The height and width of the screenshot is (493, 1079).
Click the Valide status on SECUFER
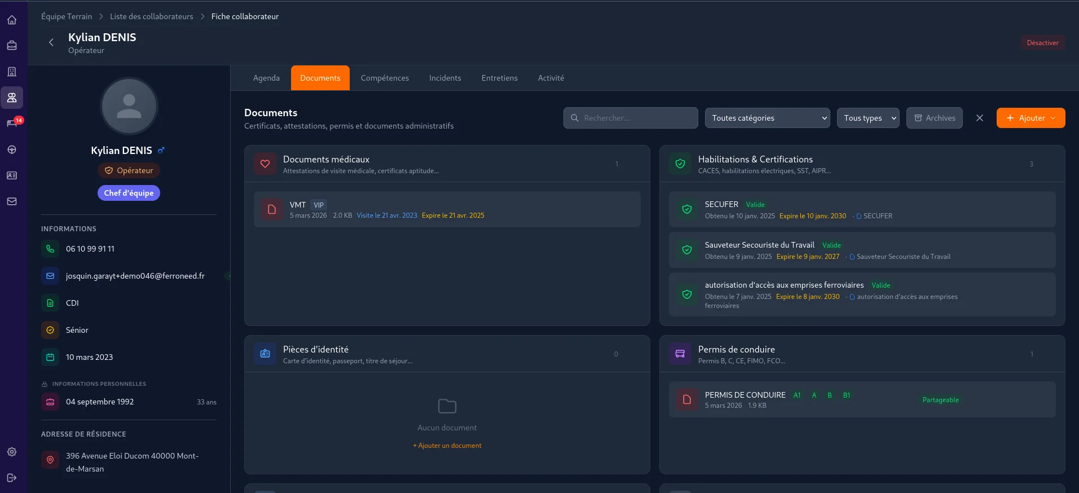pyautogui.click(x=755, y=205)
